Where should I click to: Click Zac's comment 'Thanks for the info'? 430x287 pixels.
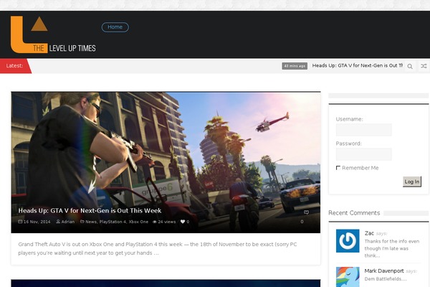391,248
